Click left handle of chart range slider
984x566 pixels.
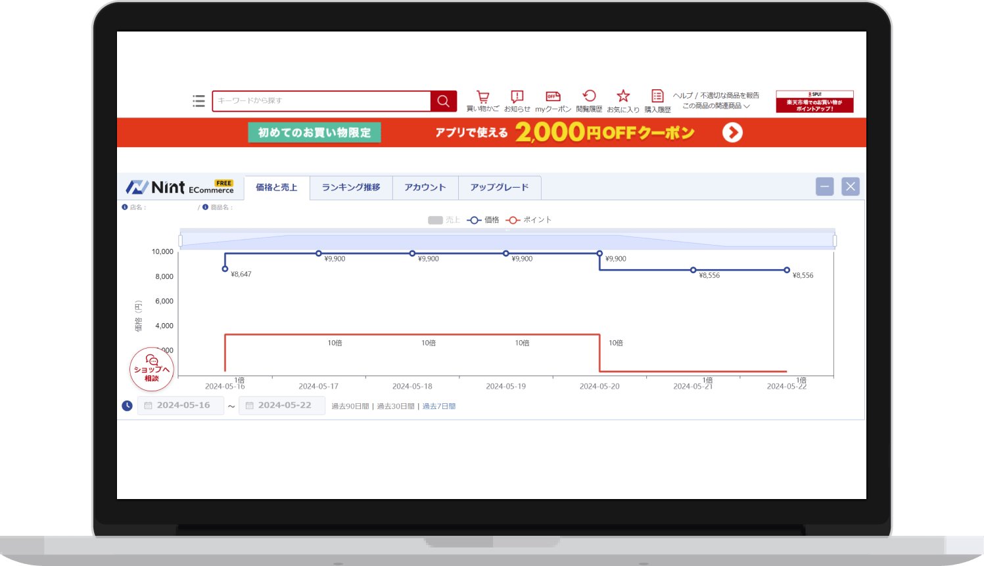[181, 241]
